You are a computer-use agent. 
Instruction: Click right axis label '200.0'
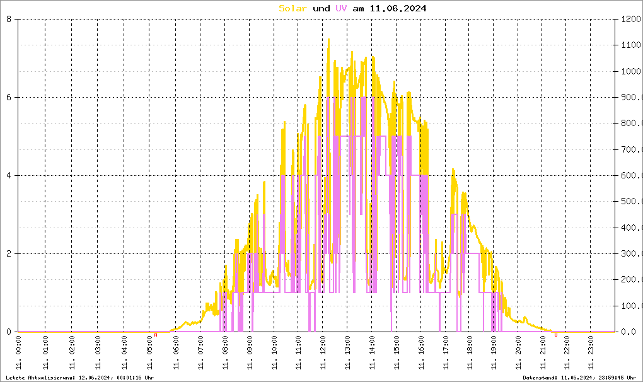[632, 280]
